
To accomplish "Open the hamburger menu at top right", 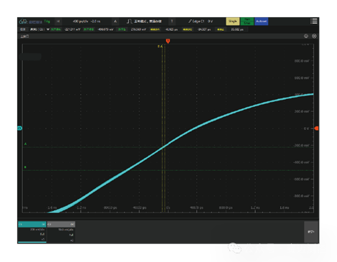I will 314,22.
